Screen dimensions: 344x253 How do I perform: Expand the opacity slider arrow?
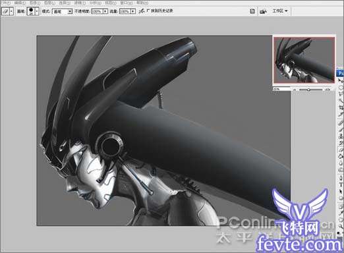[105, 11]
